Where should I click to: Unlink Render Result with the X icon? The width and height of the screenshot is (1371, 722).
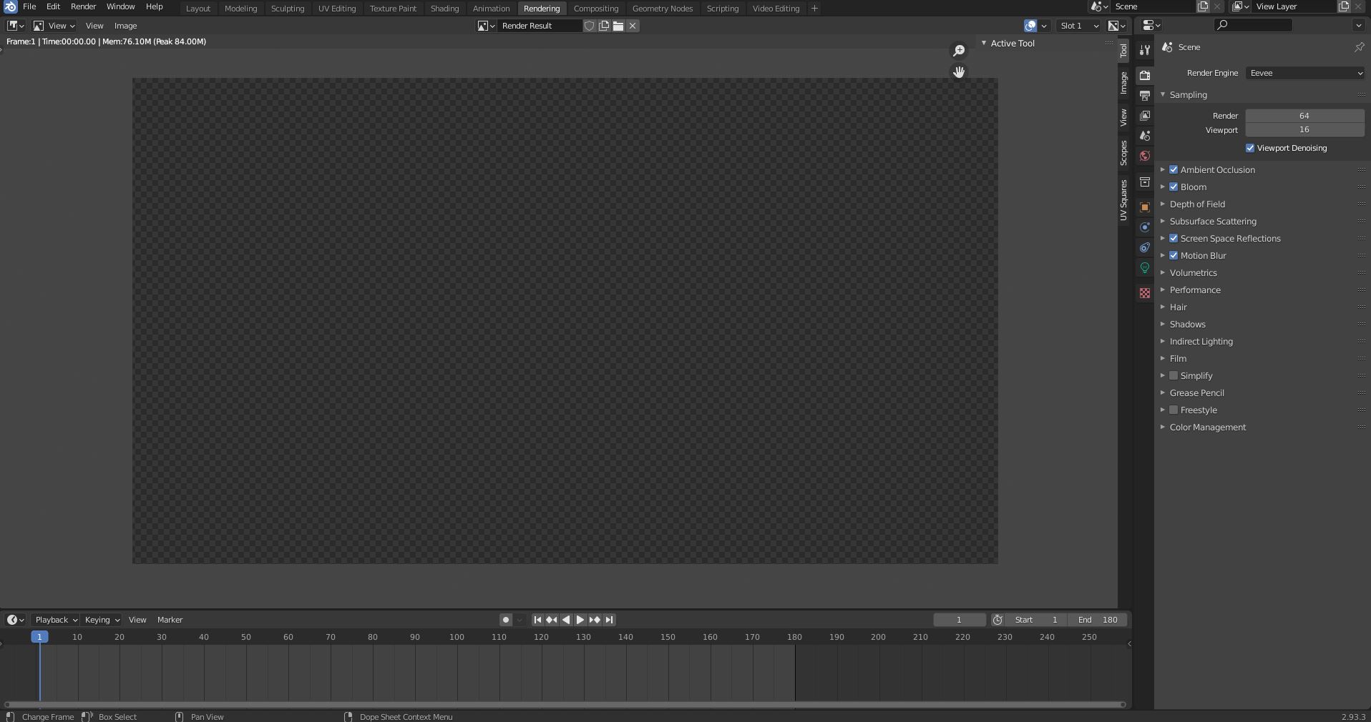pyautogui.click(x=633, y=26)
